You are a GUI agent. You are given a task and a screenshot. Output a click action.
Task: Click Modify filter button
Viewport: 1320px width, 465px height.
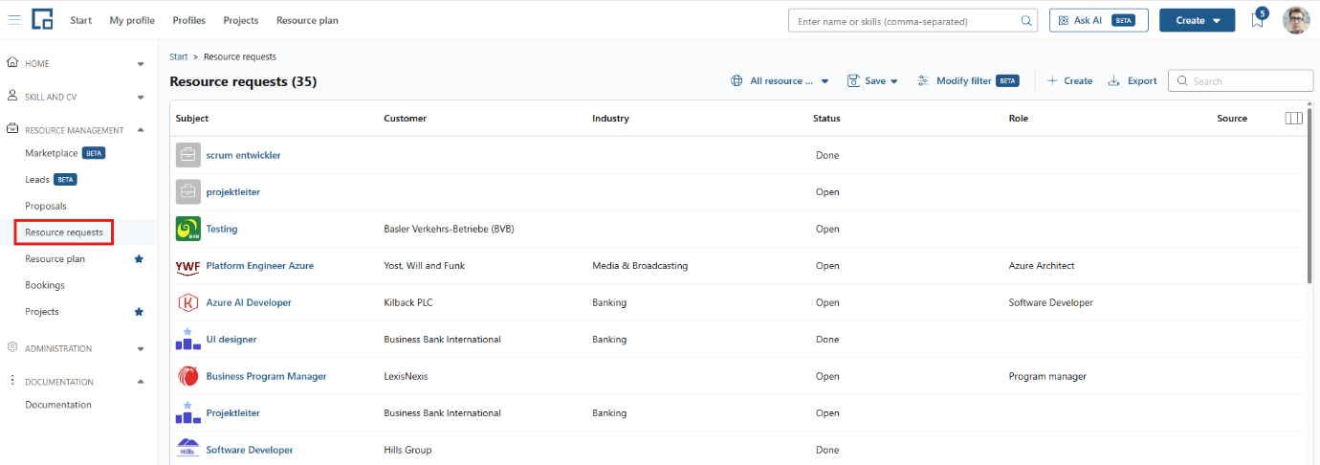click(x=968, y=81)
